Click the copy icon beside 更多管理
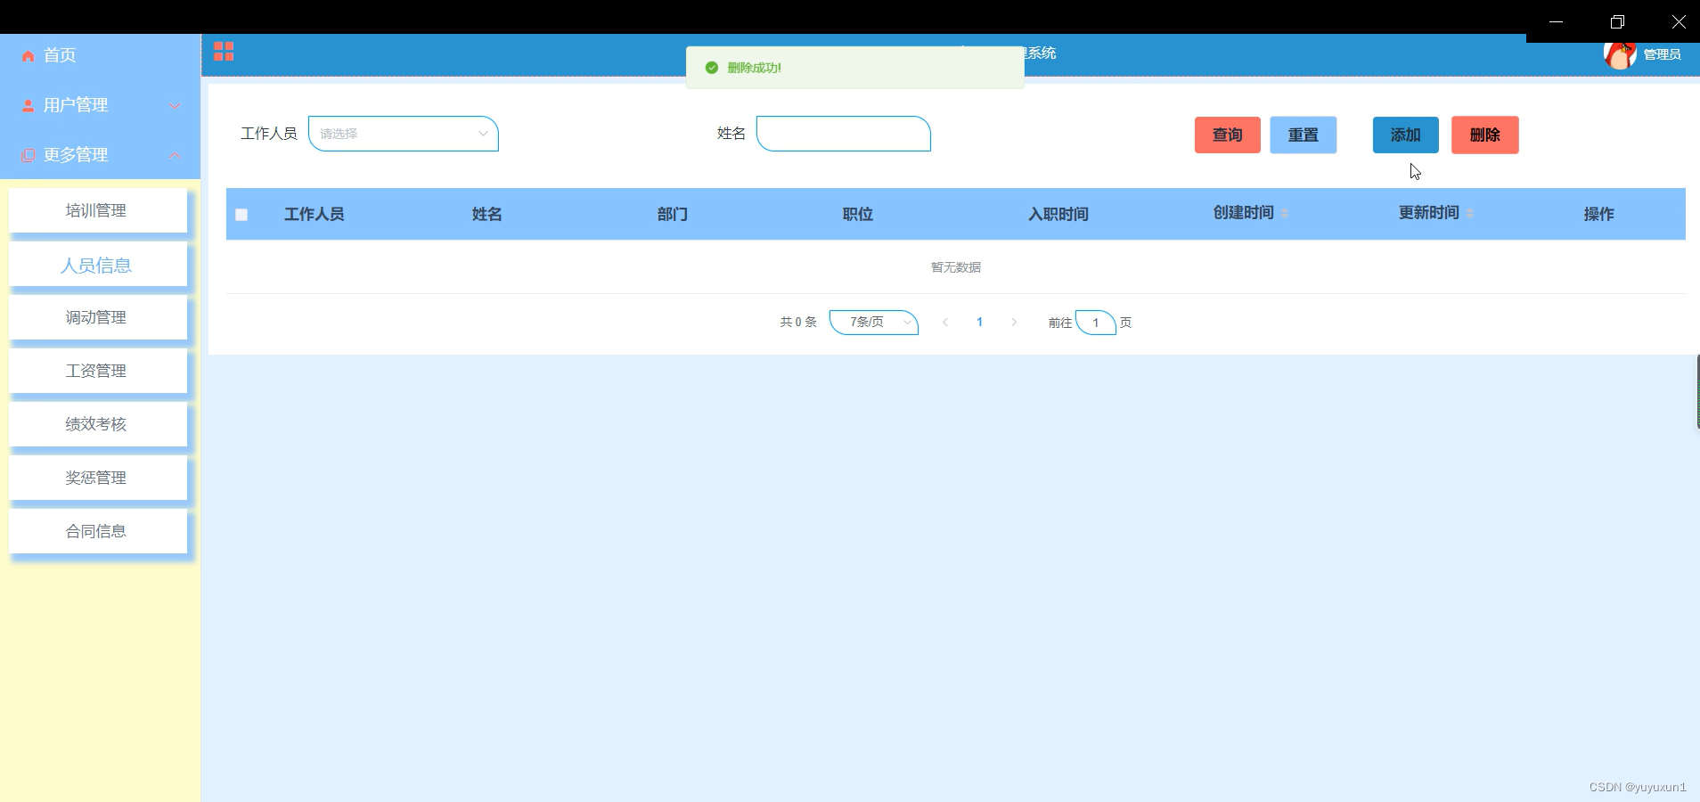 click(29, 155)
